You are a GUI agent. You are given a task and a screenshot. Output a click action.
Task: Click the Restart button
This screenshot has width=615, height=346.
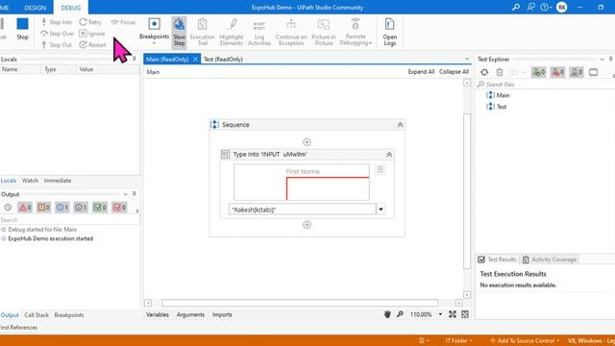(92, 45)
